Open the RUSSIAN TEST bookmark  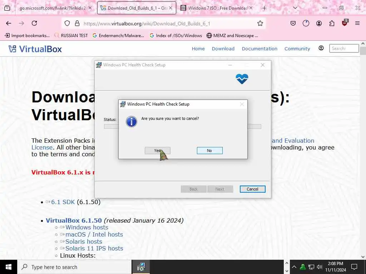(x=71, y=36)
